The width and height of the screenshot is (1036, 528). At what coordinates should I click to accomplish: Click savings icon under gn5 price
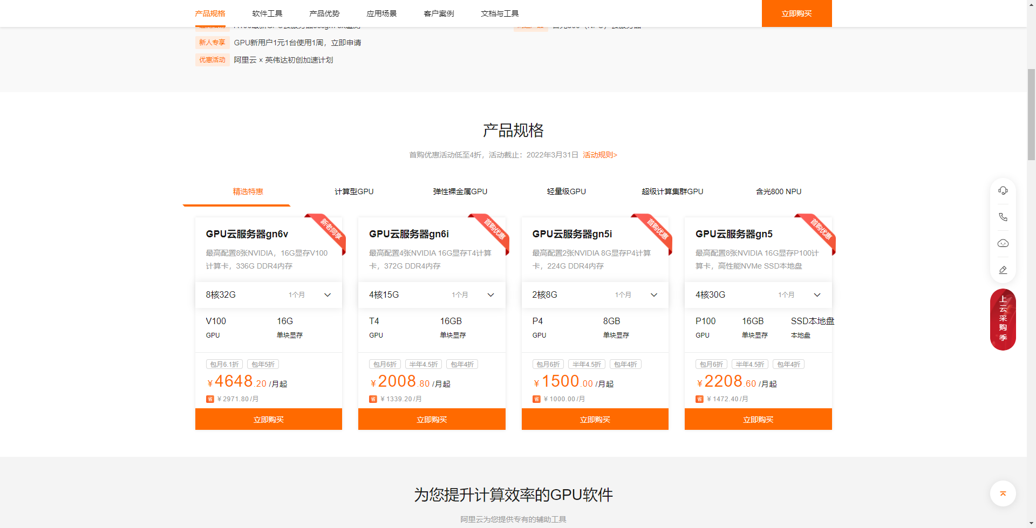[699, 399]
